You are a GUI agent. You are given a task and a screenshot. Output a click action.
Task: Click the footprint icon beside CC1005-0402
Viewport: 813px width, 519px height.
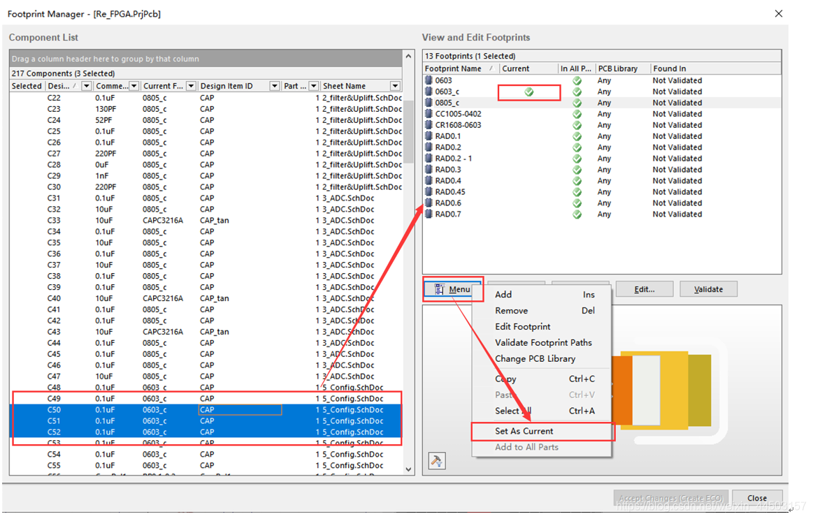point(429,114)
